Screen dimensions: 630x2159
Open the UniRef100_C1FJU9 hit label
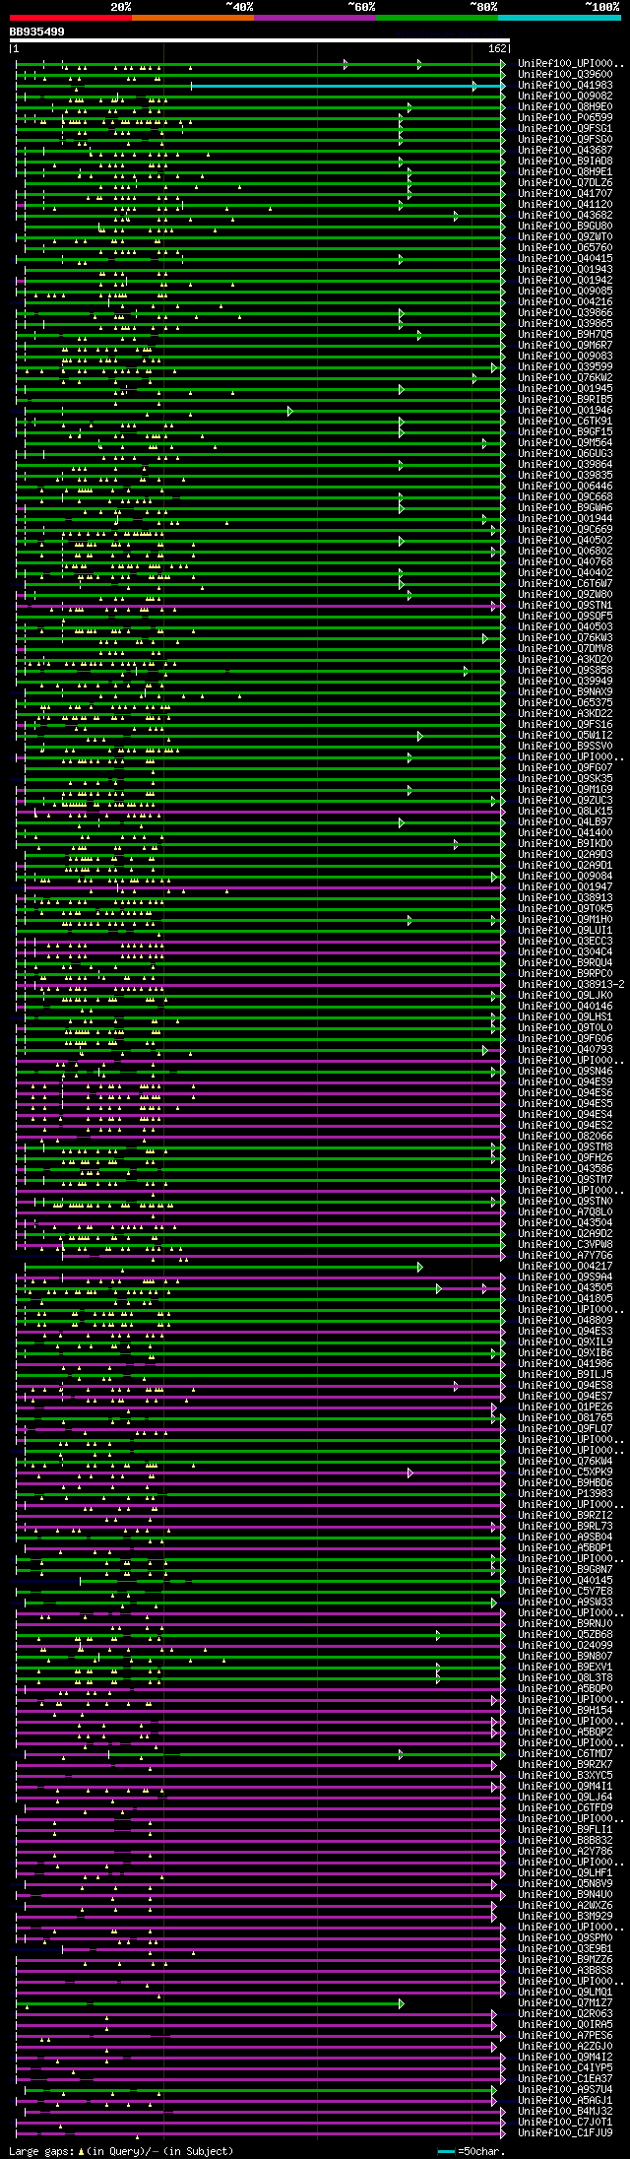(565, 2133)
